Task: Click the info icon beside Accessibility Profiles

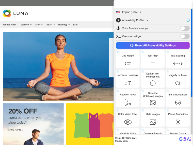Action: tap(188, 20)
